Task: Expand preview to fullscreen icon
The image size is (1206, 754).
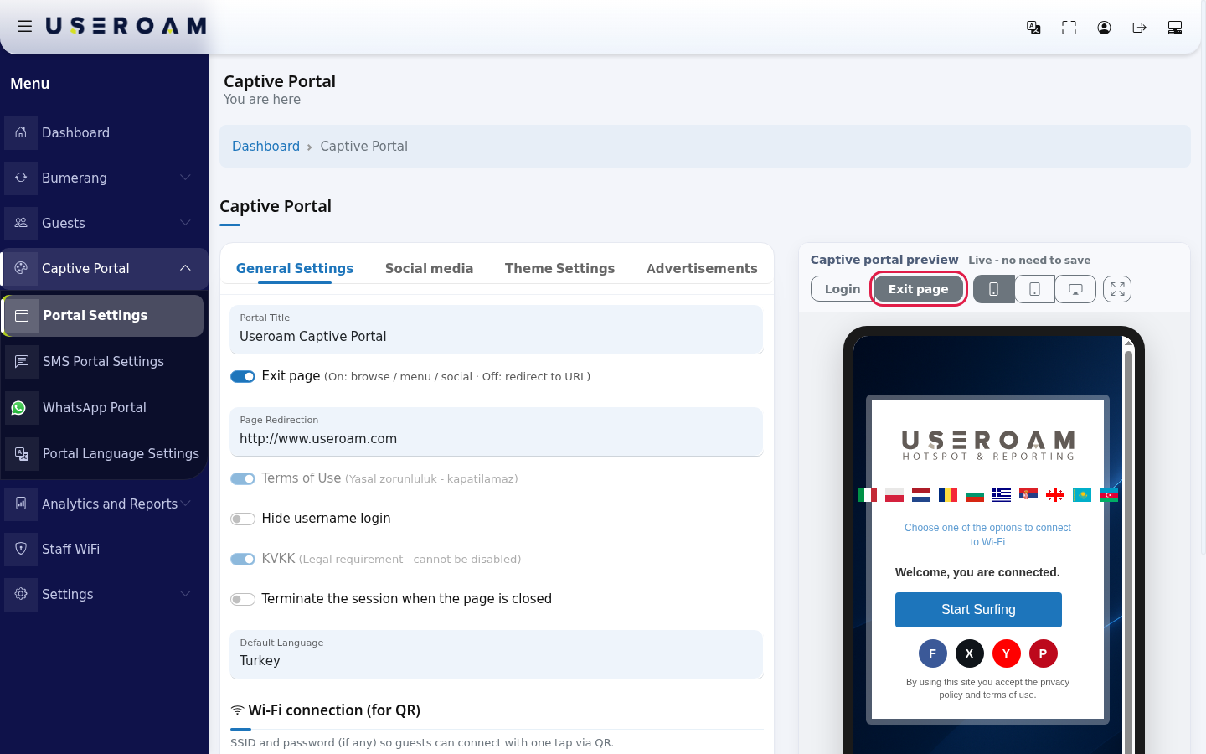Action: (x=1117, y=289)
